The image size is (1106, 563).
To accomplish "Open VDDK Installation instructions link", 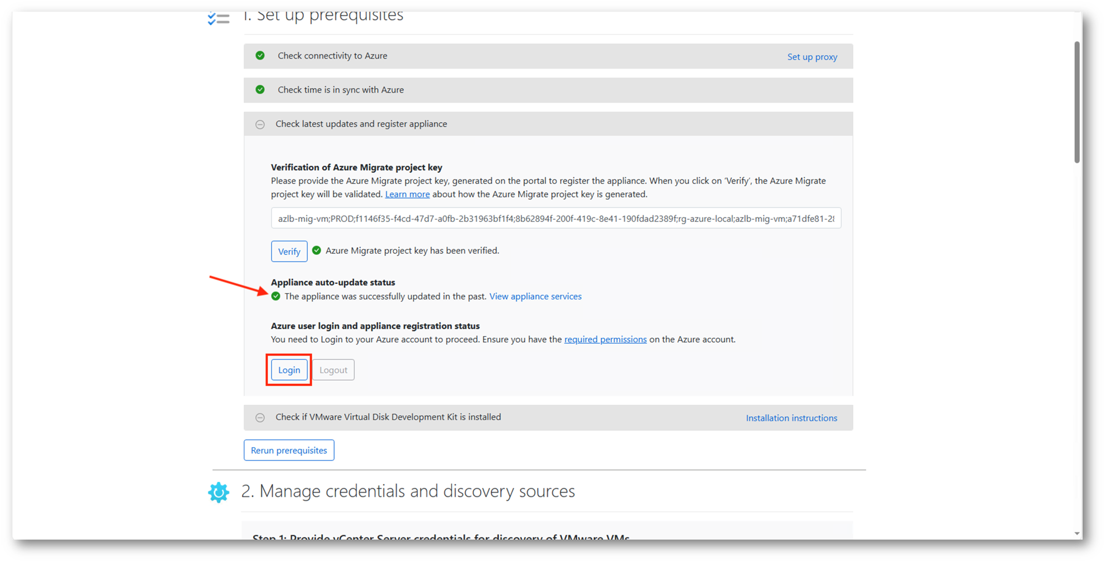I will [791, 418].
